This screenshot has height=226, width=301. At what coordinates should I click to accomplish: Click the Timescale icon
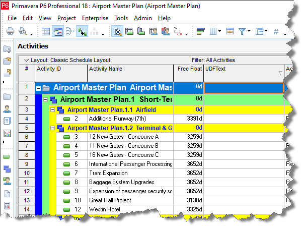(230, 31)
